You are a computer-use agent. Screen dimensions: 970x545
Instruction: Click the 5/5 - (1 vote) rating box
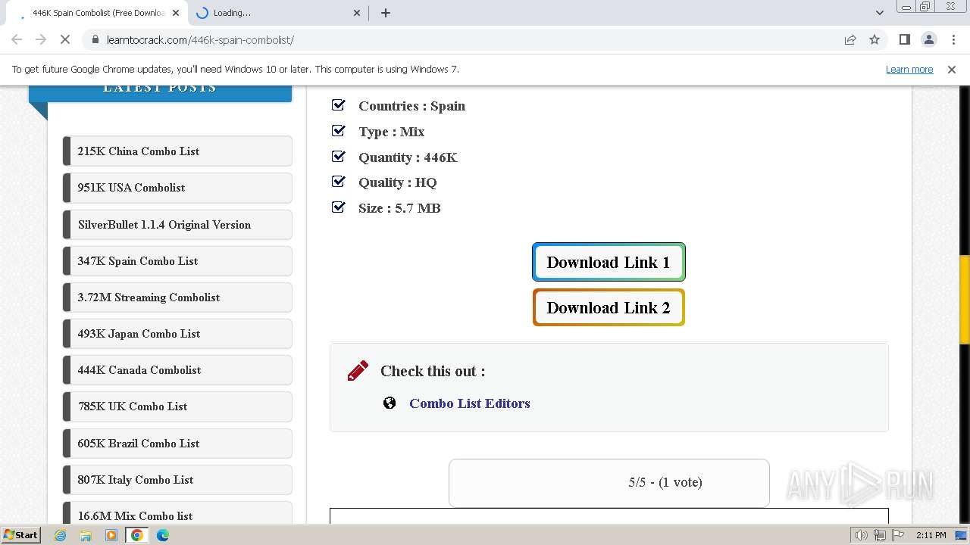coord(609,482)
